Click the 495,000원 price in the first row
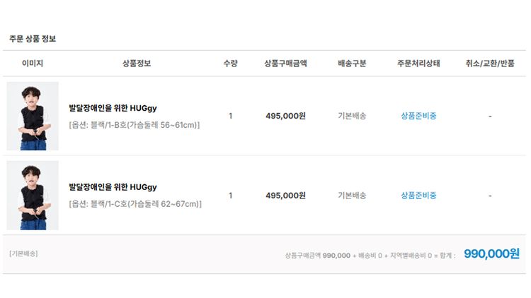The height and width of the screenshot is (298, 531). pos(285,116)
